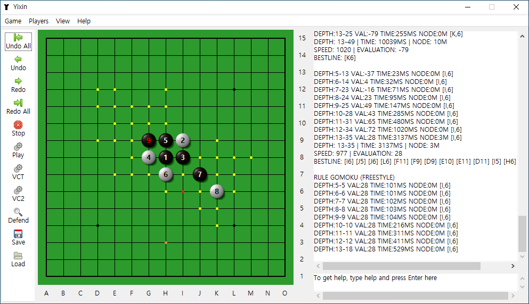
Task: Click the log scroll left arrow
Action: click(x=318, y=266)
